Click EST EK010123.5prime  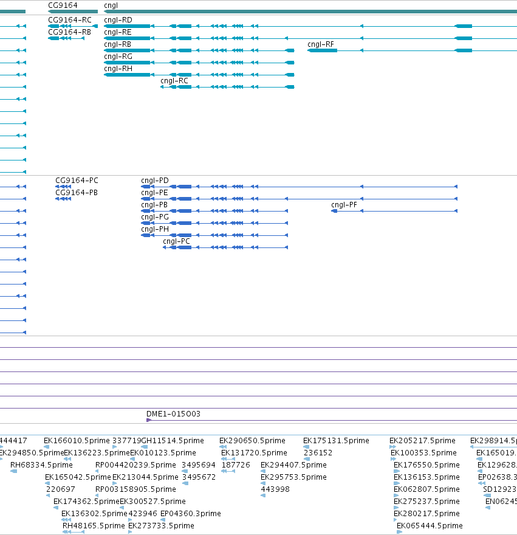click(x=163, y=453)
